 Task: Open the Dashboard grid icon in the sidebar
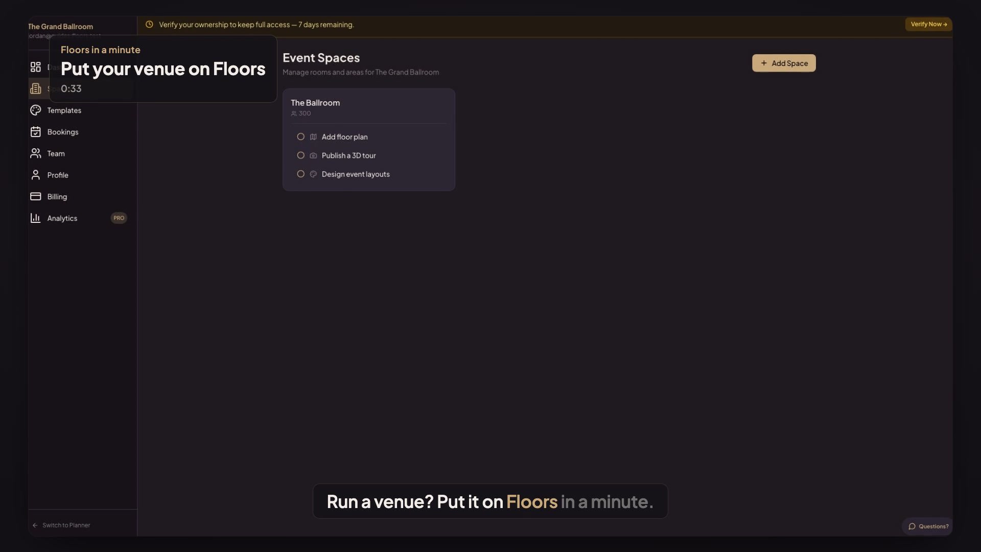coord(35,67)
